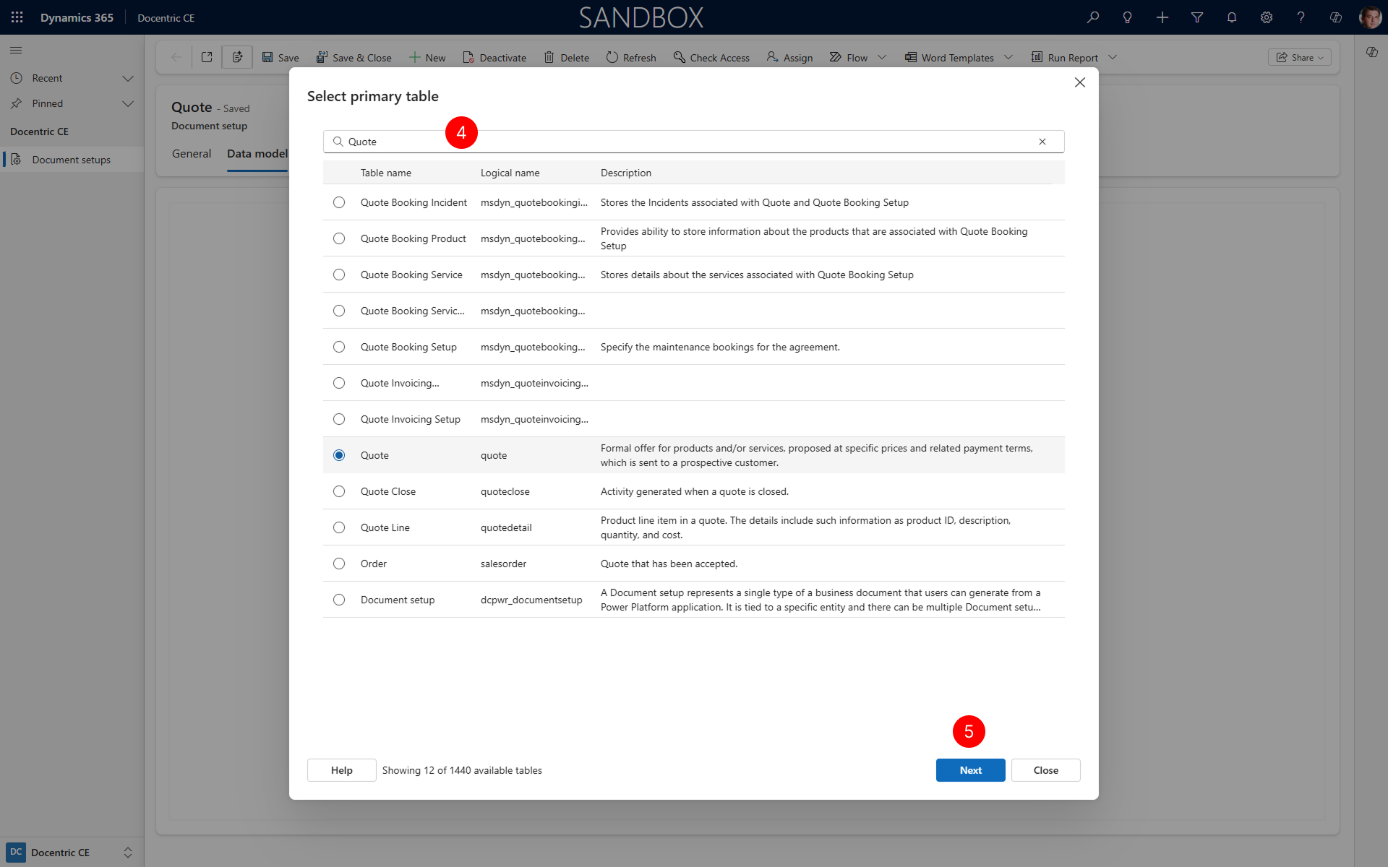Open the side pane Copilot icon
The image size is (1388, 867).
[1371, 52]
